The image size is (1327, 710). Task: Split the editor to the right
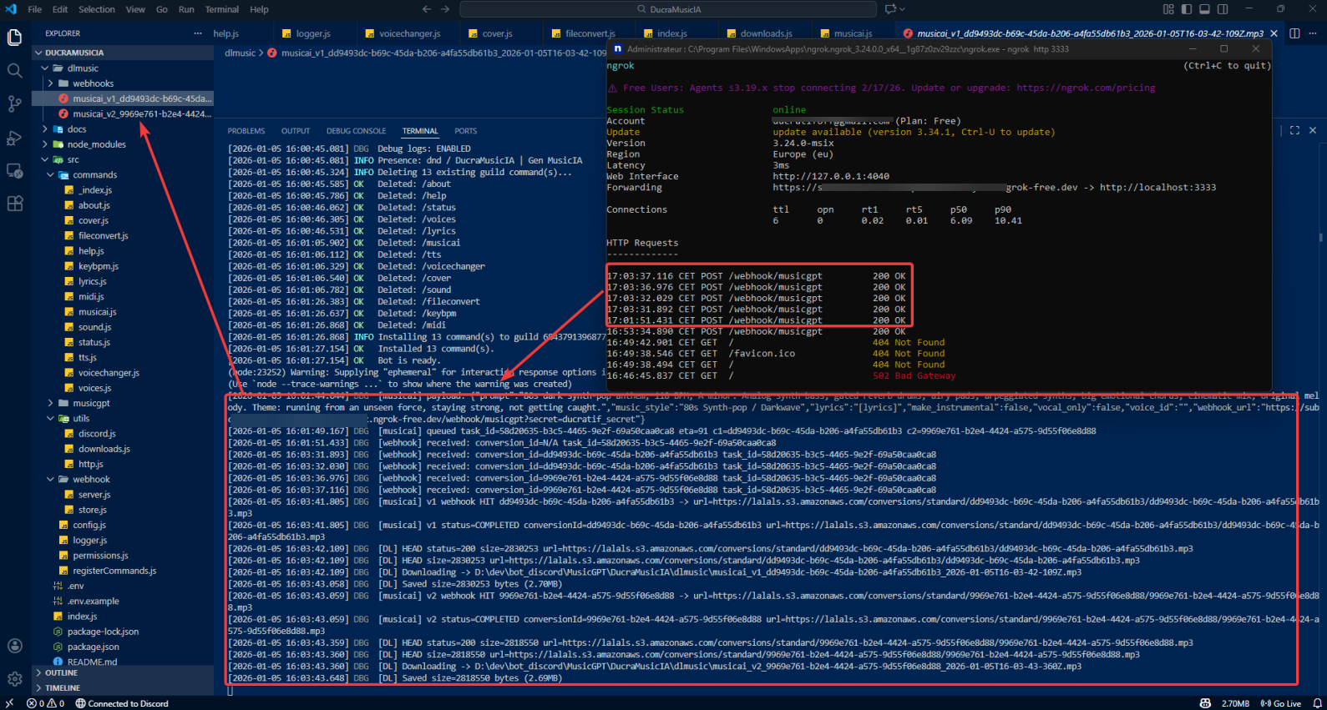1294,33
